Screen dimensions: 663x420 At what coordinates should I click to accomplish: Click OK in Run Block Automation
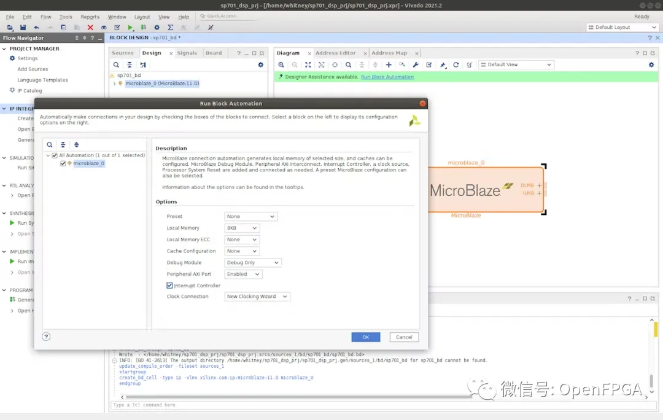click(x=366, y=337)
